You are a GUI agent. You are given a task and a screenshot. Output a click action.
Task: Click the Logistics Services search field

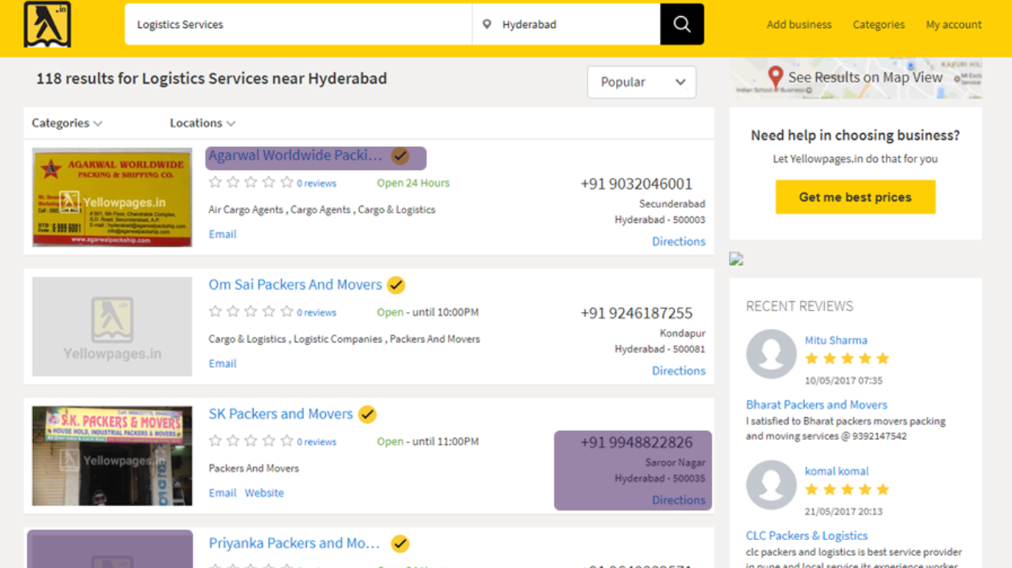tap(298, 24)
